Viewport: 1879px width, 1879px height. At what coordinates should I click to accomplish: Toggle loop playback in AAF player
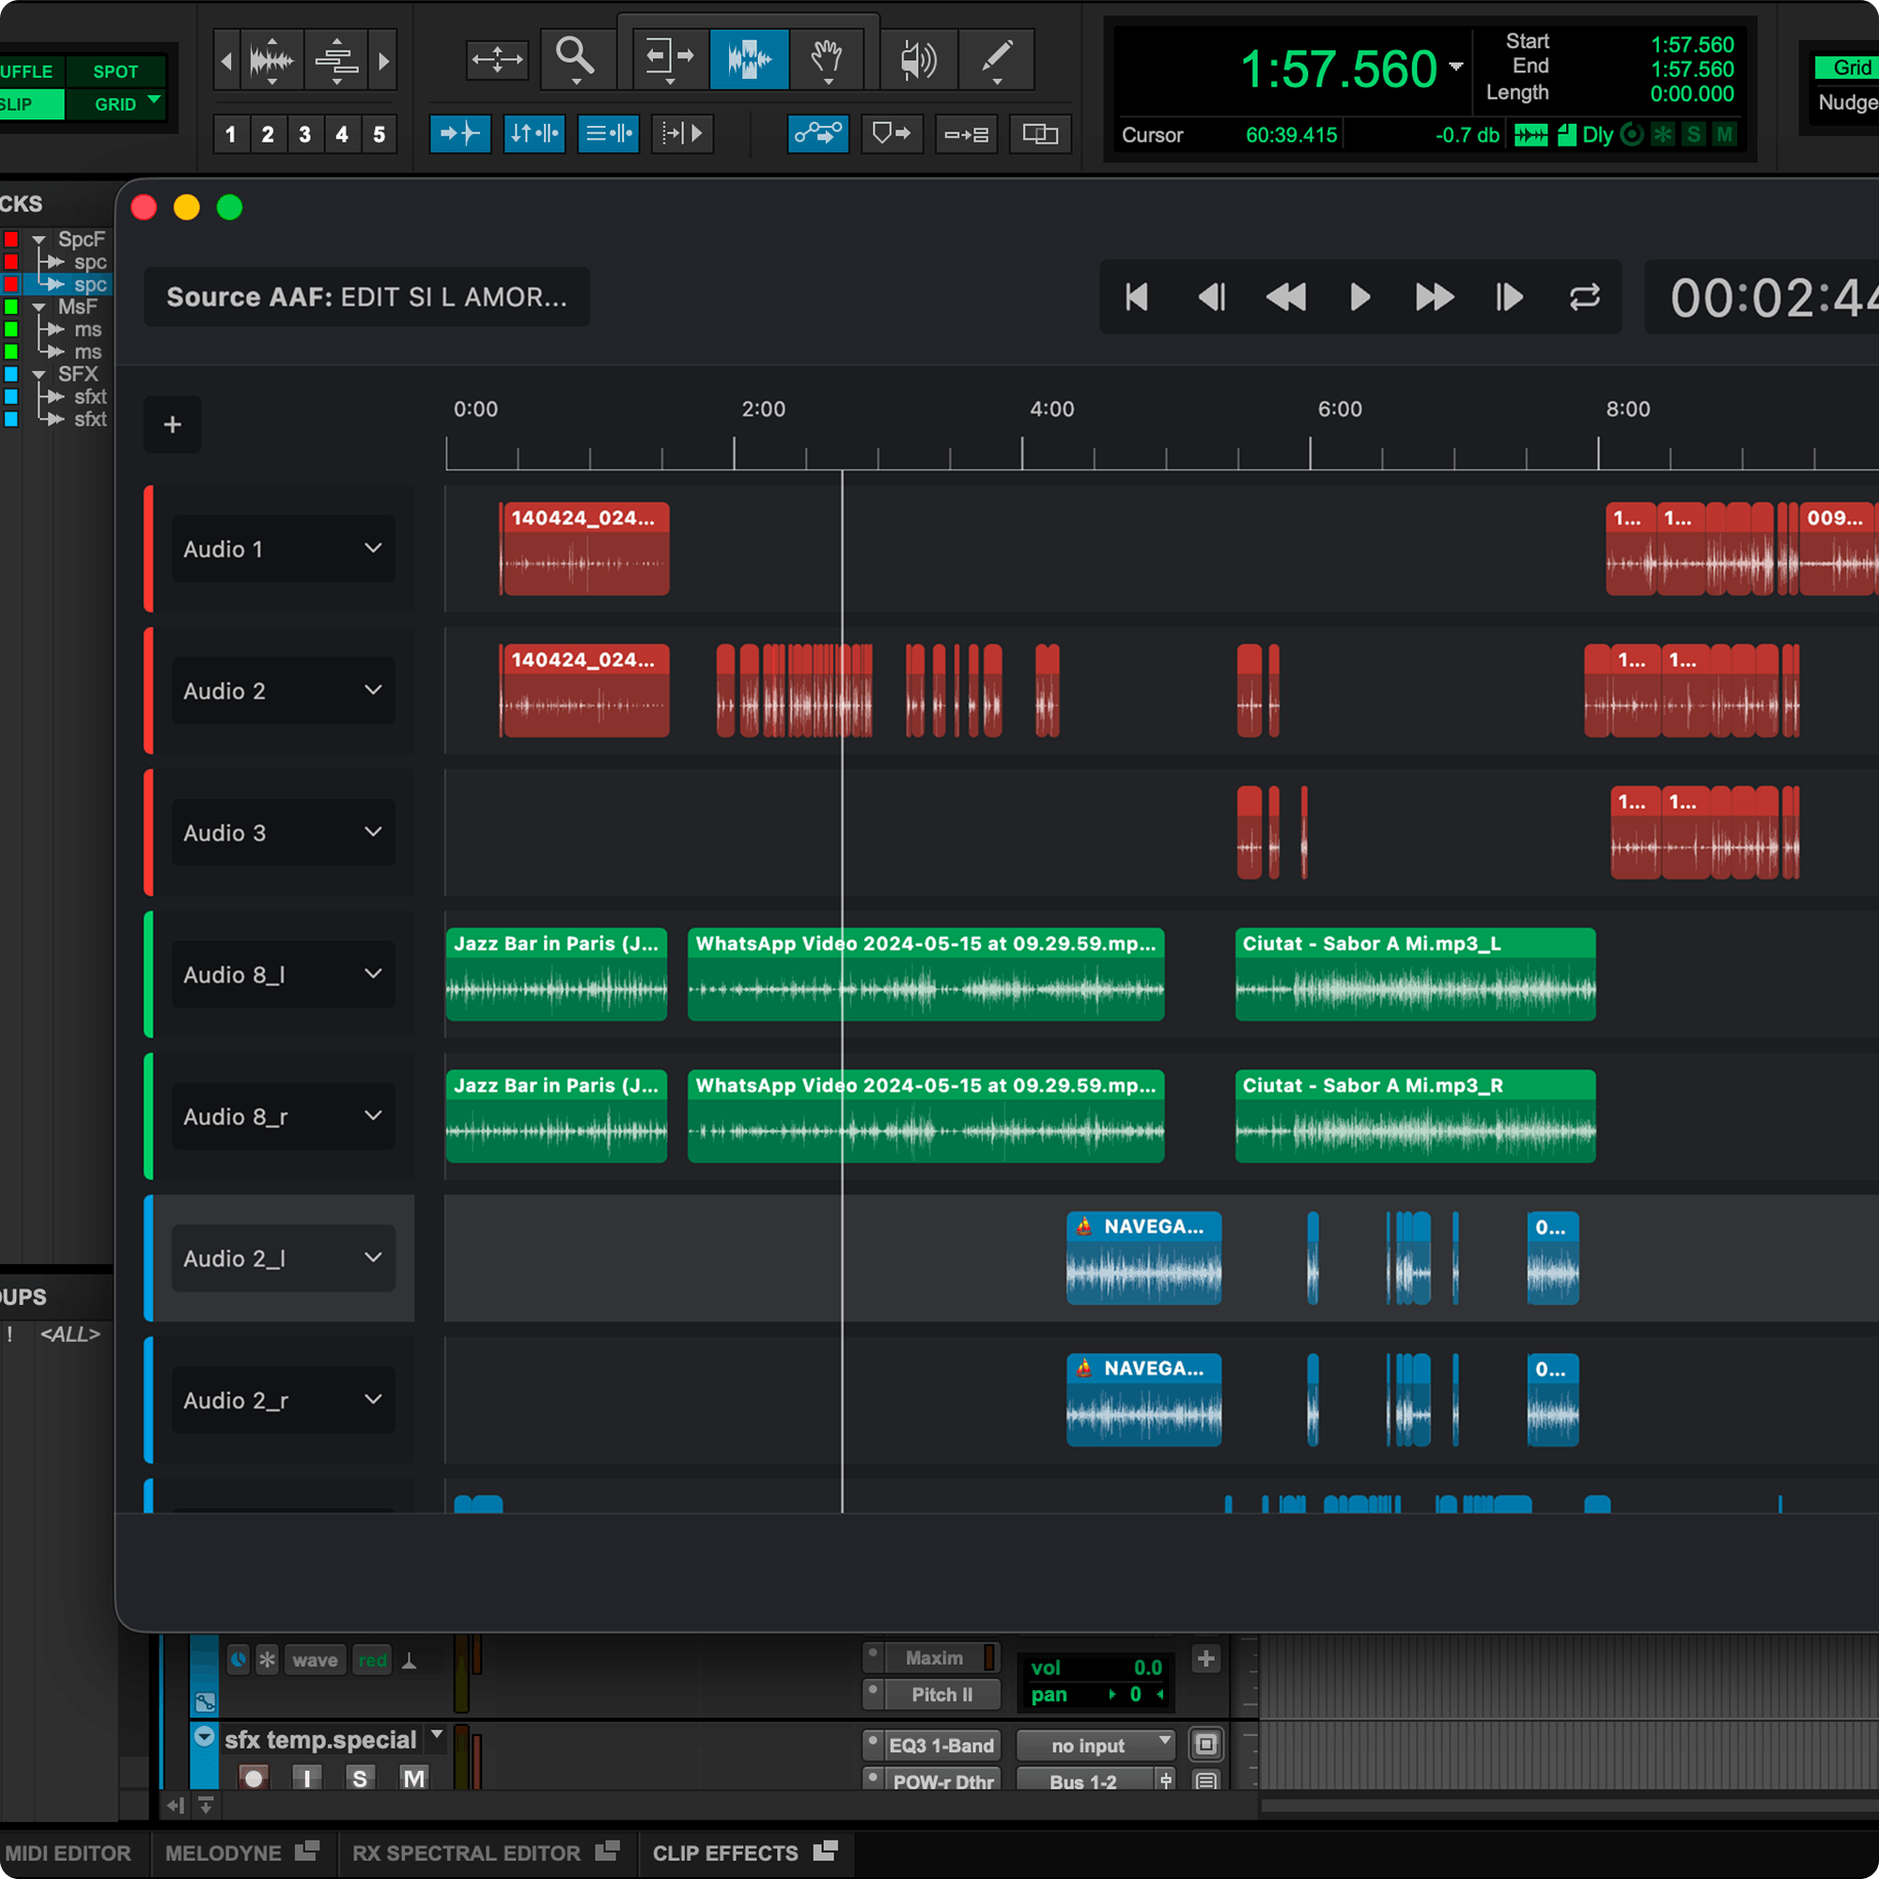tap(1584, 297)
